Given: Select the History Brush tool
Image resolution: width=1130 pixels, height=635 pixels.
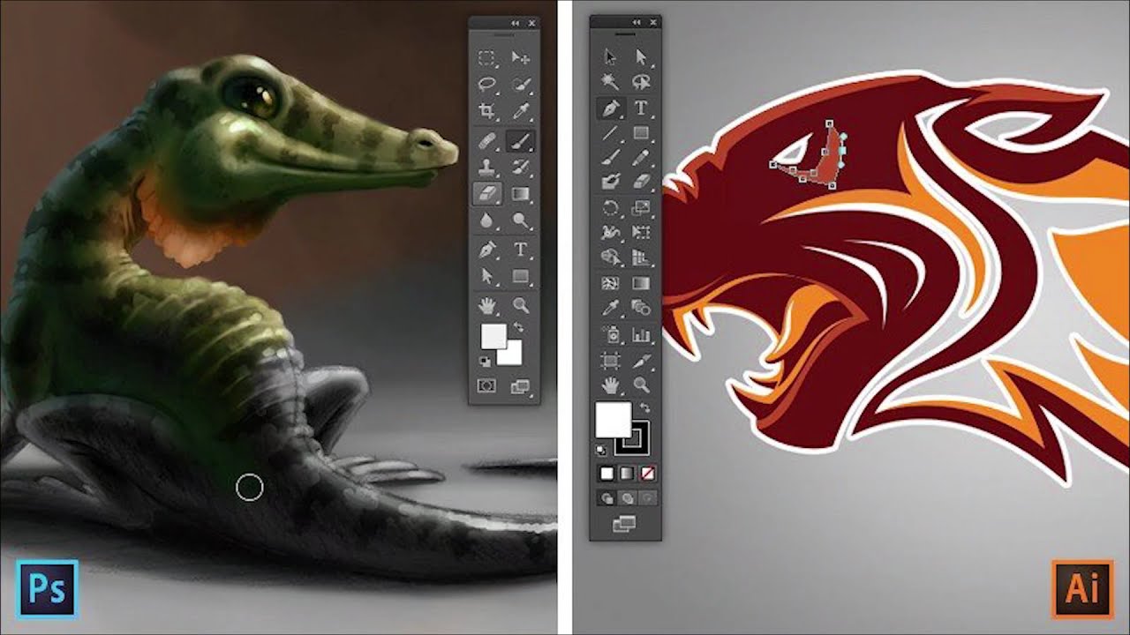Looking at the screenshot, I should pyautogui.click(x=521, y=166).
